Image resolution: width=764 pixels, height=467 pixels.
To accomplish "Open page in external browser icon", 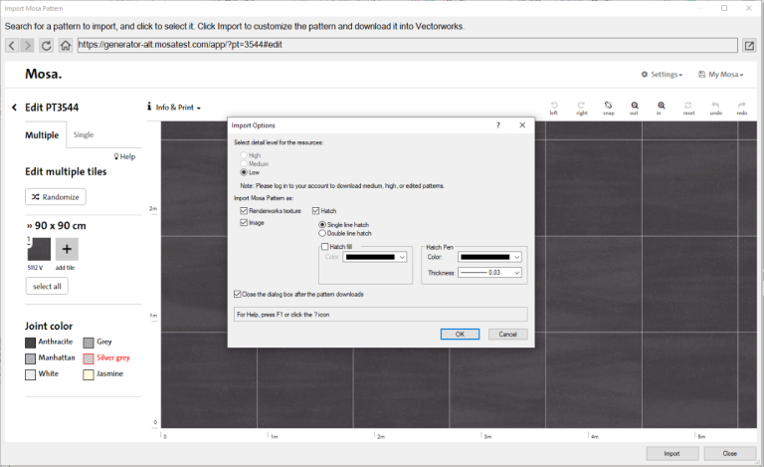I will point(749,45).
